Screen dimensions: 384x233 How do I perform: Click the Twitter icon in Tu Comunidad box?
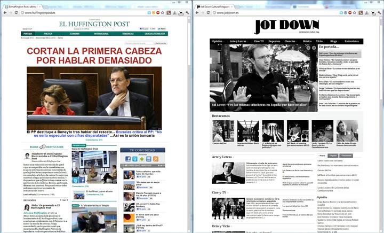(135, 159)
